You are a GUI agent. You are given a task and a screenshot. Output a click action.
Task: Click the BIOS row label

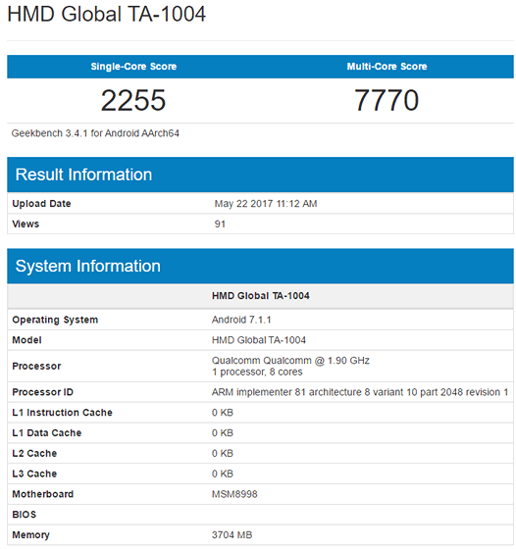[25, 515]
